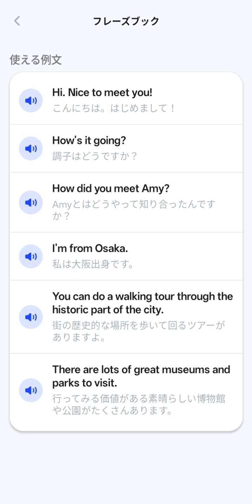Select the walking tour English sentence
Screen dimensions: 252x504
142,303
